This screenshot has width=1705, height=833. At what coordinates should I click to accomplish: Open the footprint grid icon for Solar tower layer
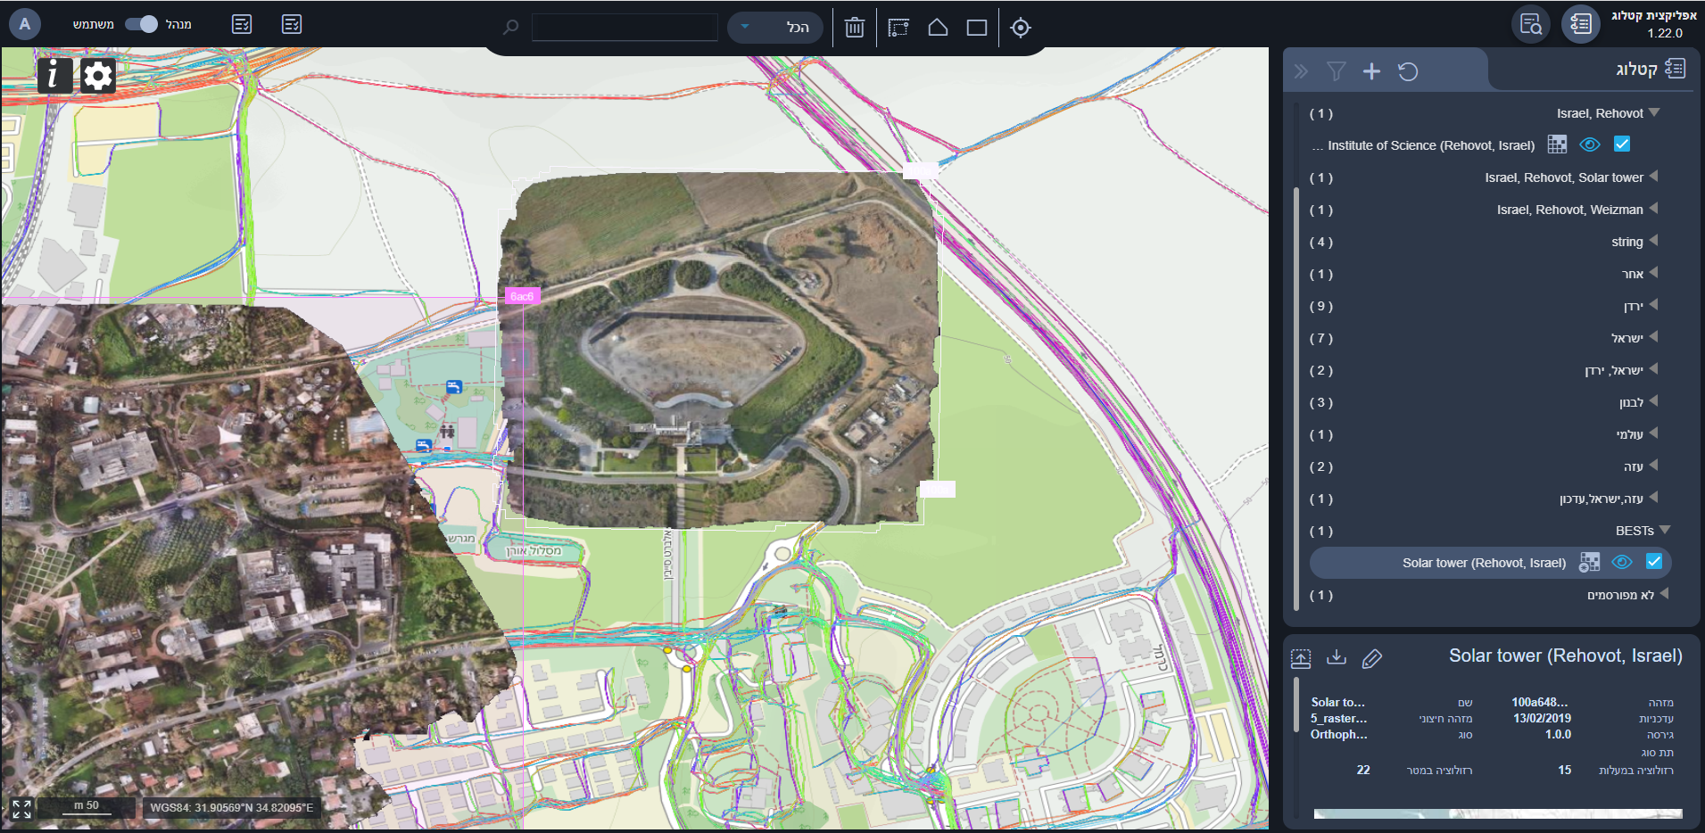click(x=1589, y=562)
